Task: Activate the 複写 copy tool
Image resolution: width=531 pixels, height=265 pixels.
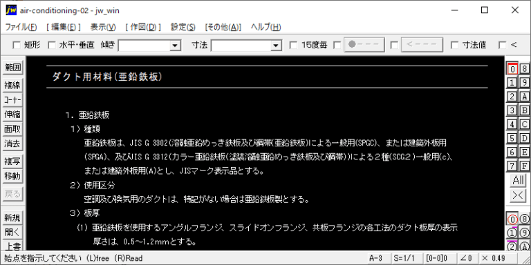Action: click(x=12, y=161)
